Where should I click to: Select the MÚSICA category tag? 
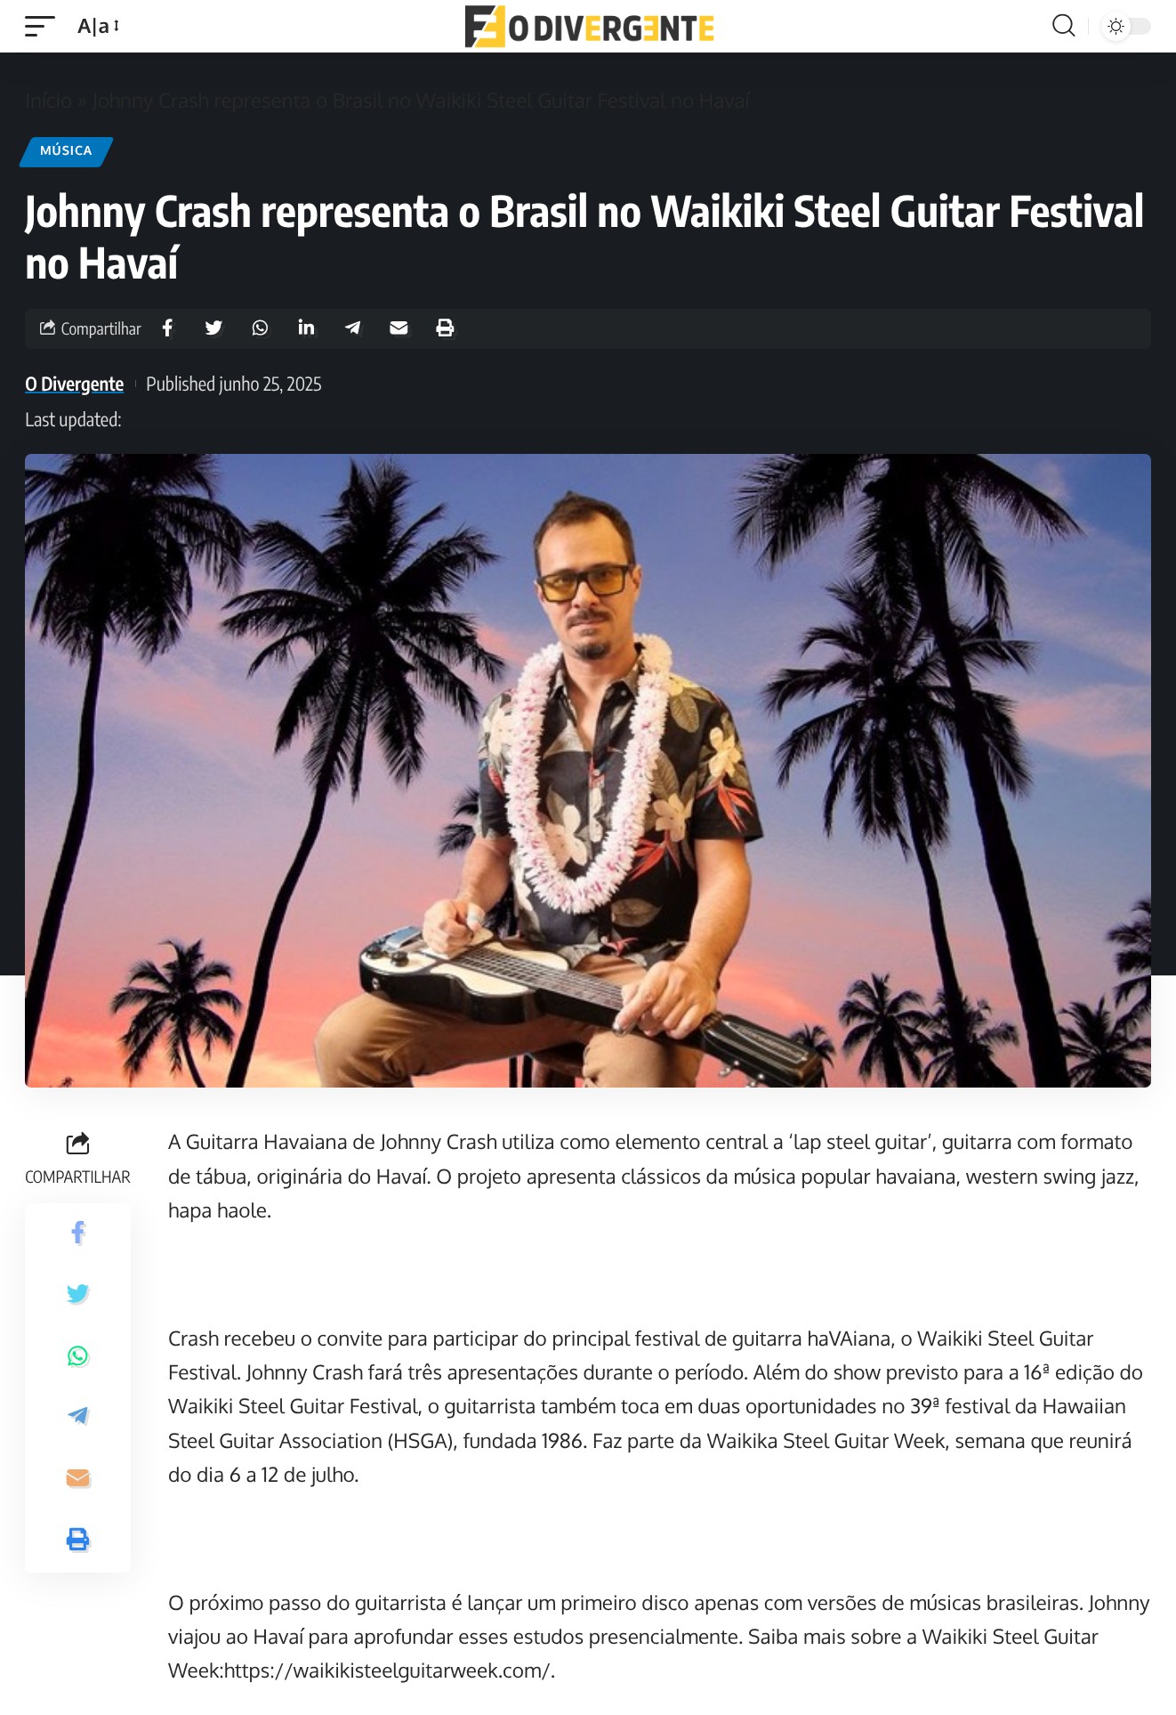(66, 151)
